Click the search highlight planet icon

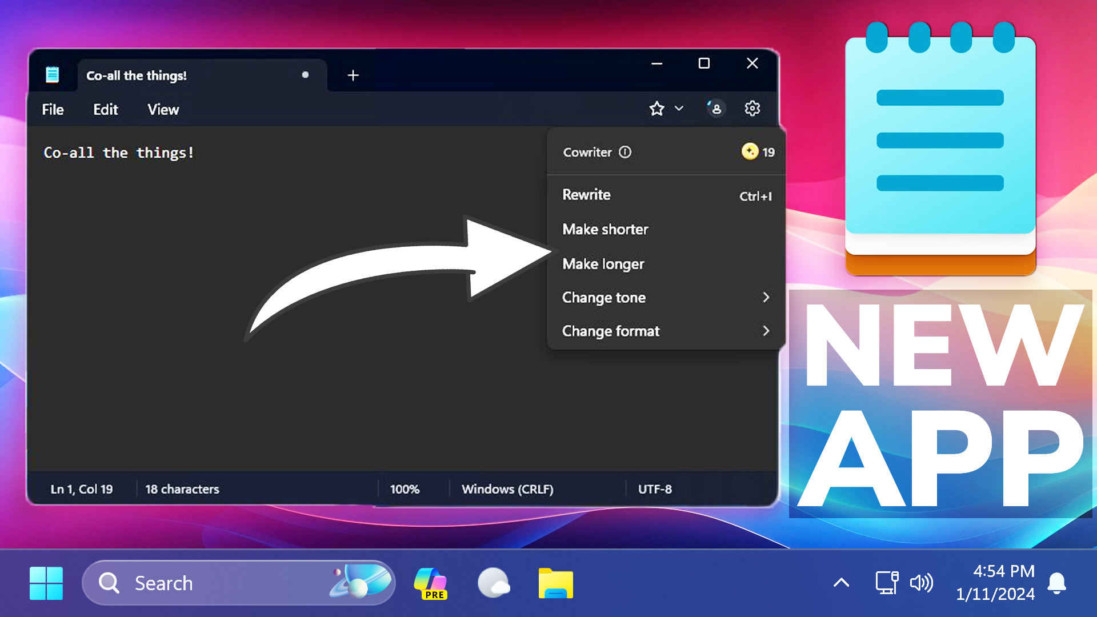click(361, 582)
